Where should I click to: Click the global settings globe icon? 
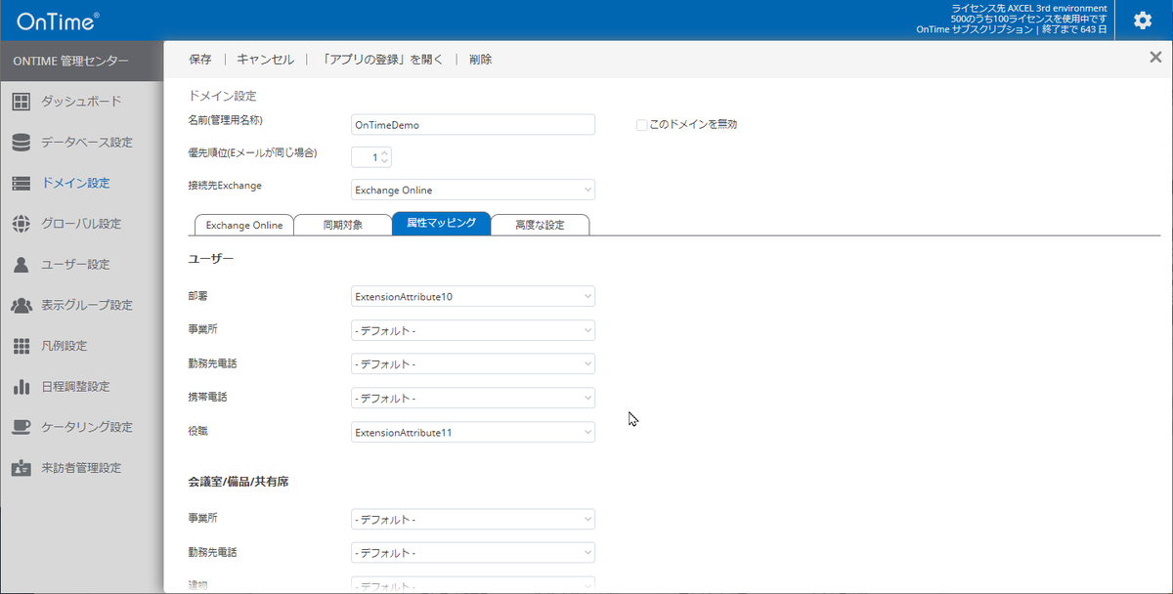22,224
